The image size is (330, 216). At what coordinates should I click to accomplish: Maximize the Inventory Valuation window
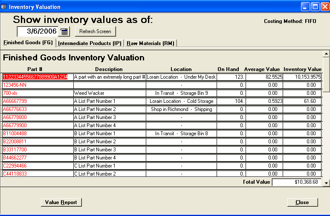click(315, 7)
